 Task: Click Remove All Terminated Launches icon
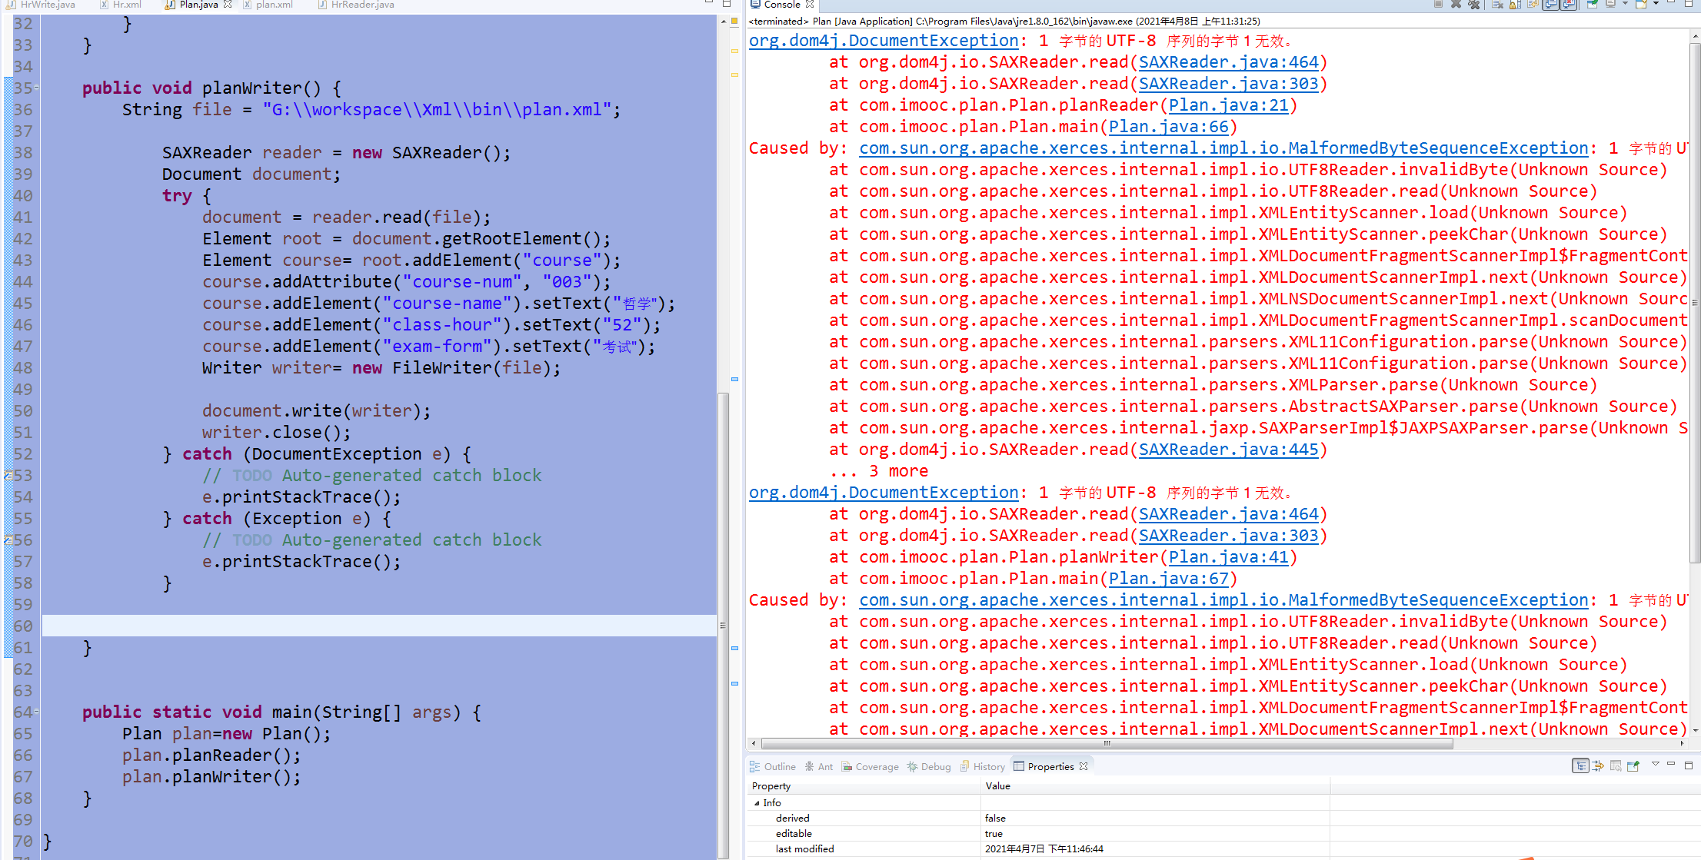[x=1473, y=4]
